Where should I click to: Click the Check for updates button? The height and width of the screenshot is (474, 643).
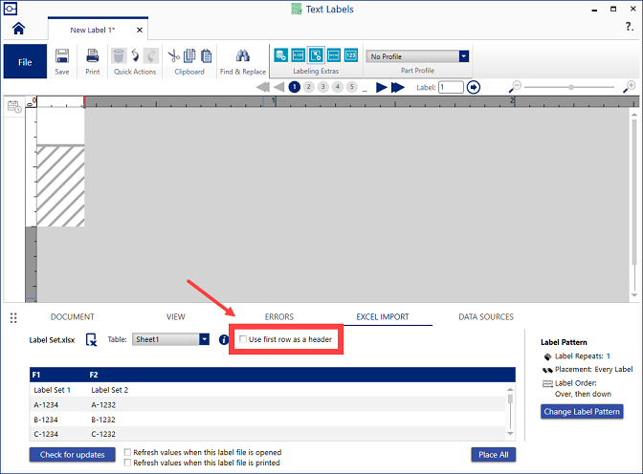click(x=72, y=455)
